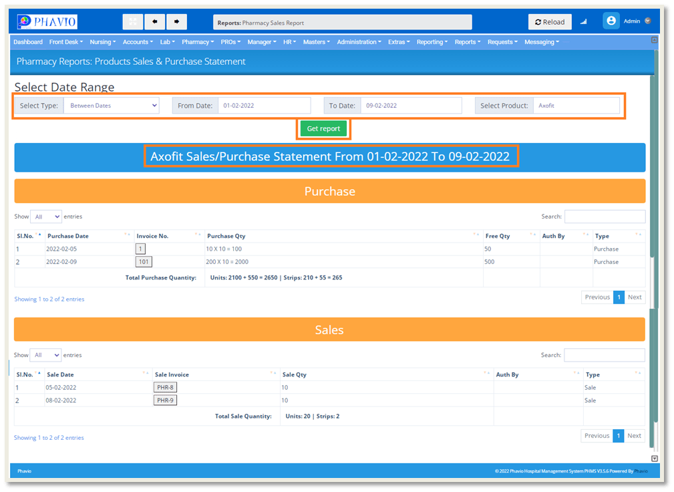Click the scroll down arrow at bottom right
Screen dimensions: 674x492
coord(654,459)
